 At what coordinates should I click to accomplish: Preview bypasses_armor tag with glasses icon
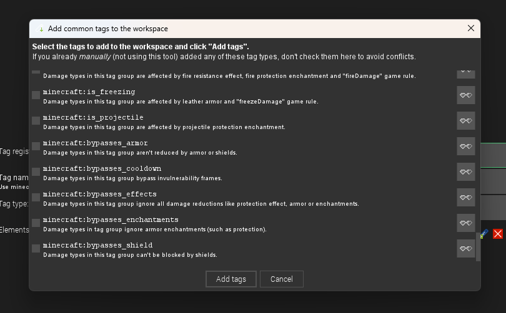[465, 146]
